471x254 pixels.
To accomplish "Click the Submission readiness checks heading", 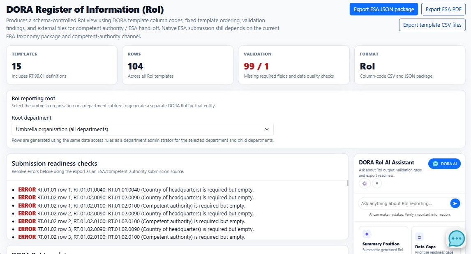I will click(x=54, y=163).
